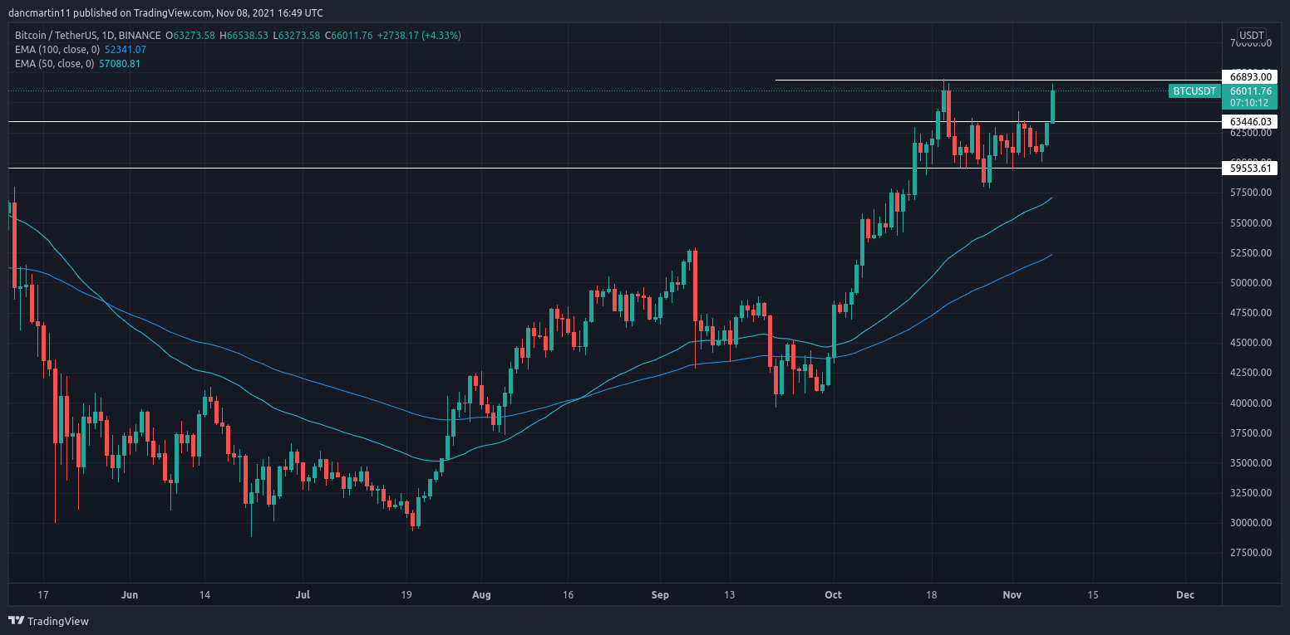
Task: Click the published-by header text
Action: click(165, 12)
